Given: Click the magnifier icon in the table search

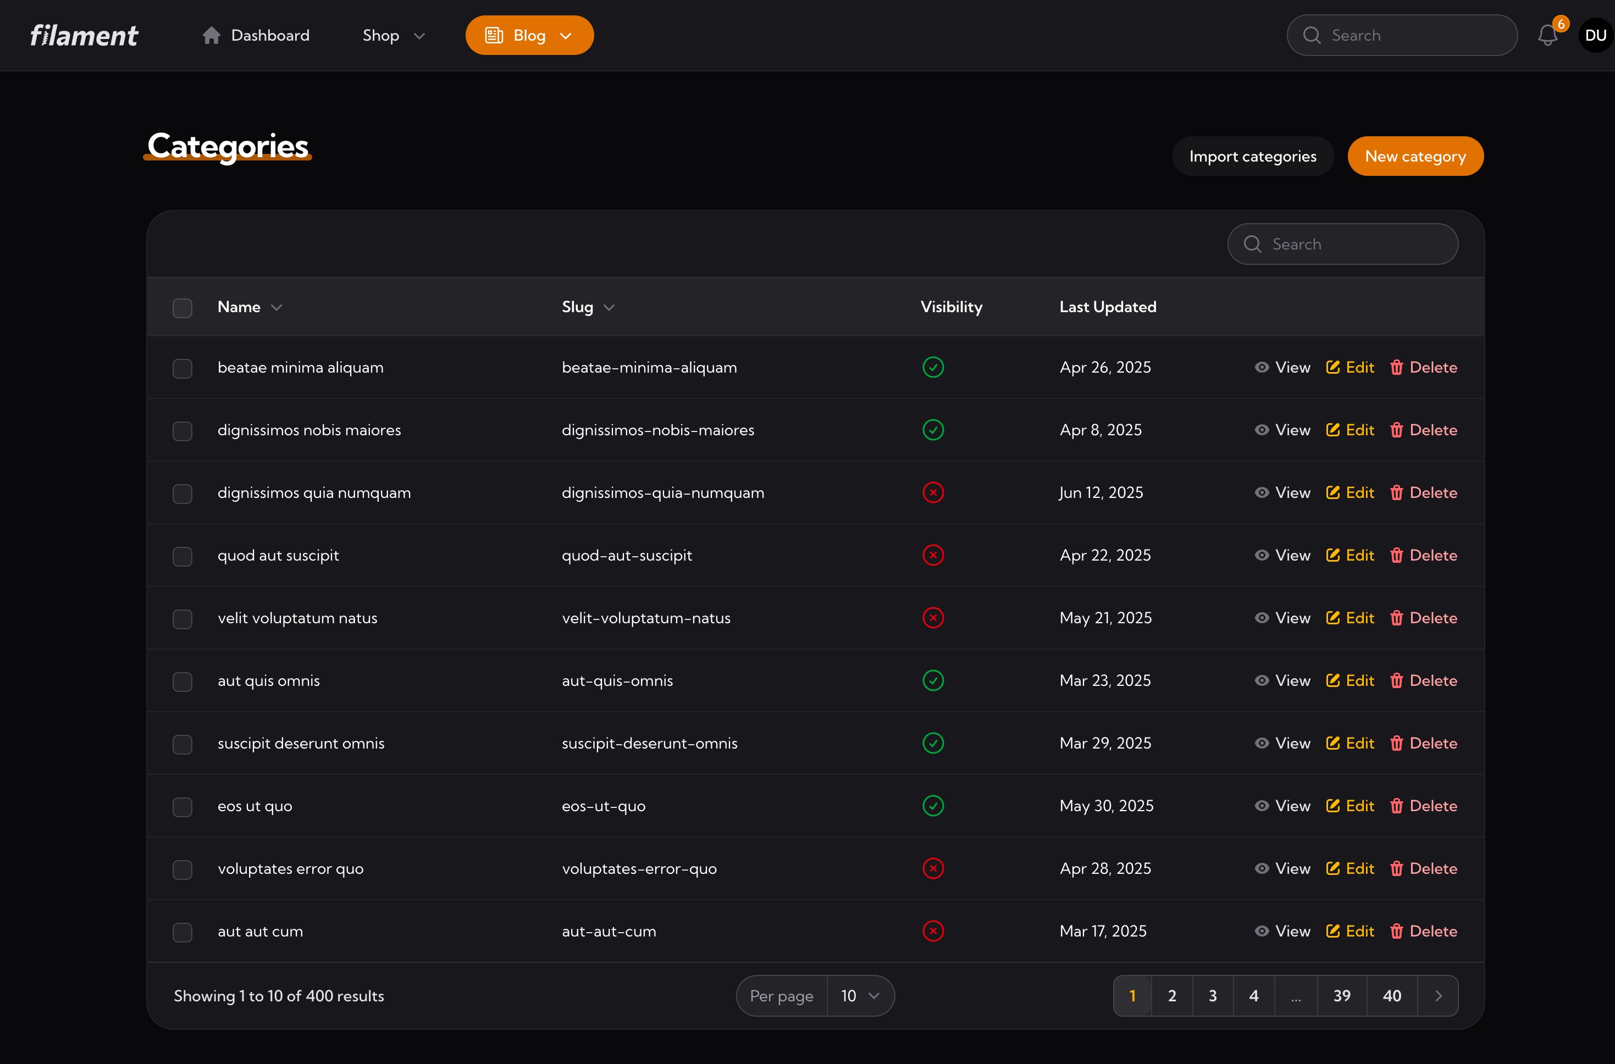Looking at the screenshot, I should coord(1253,244).
